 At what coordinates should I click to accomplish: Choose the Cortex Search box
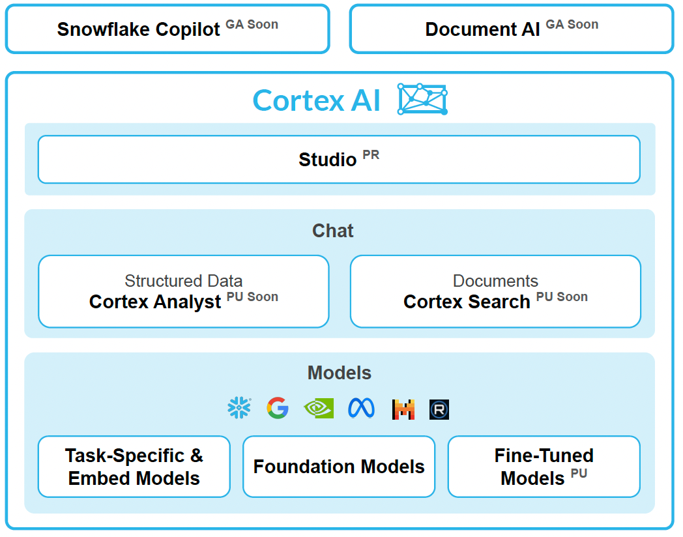point(495,291)
